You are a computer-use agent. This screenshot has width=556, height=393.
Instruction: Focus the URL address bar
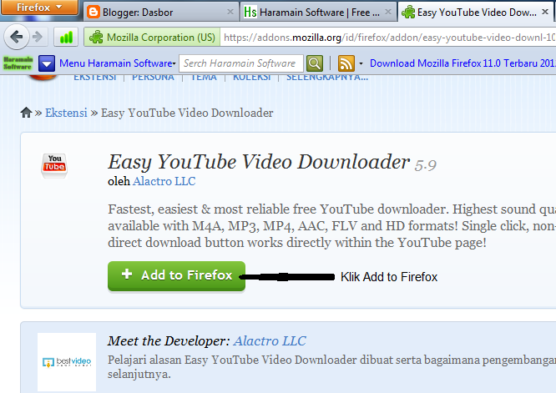click(388, 38)
